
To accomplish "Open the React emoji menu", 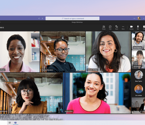I will [117, 27].
